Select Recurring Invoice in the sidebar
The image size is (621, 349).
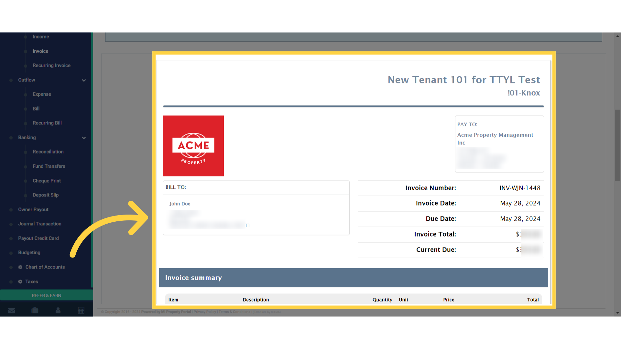tap(51, 65)
